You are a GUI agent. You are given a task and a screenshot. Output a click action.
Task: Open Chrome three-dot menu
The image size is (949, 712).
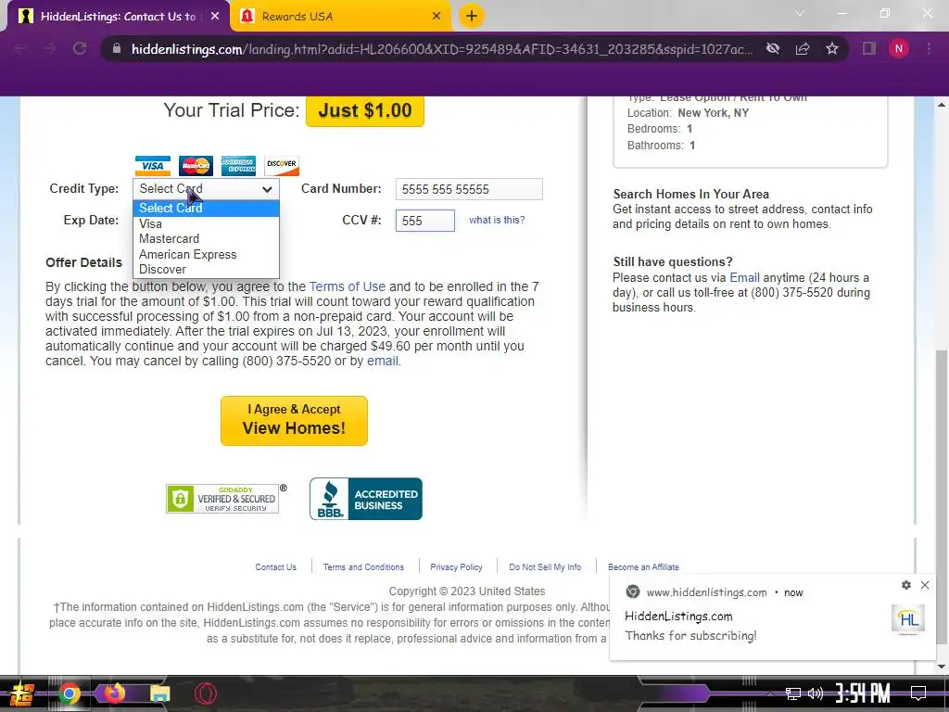pyautogui.click(x=929, y=48)
